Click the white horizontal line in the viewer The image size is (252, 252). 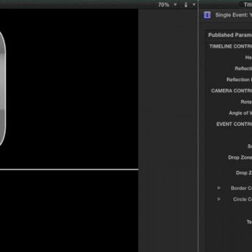(69, 169)
